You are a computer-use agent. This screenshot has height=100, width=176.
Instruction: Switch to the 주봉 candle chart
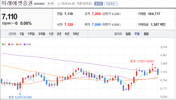(x=137, y=34)
